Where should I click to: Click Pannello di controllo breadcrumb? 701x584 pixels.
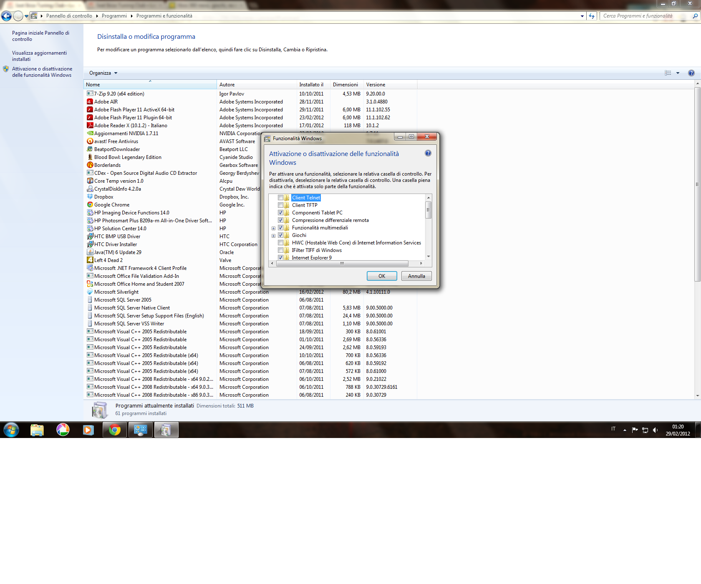69,16
